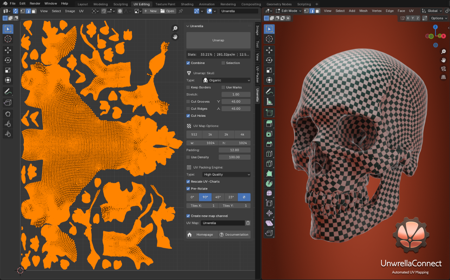Open Mesh menu in 3D viewport
Viewport: 450px width, 280px height.
click(364, 11)
